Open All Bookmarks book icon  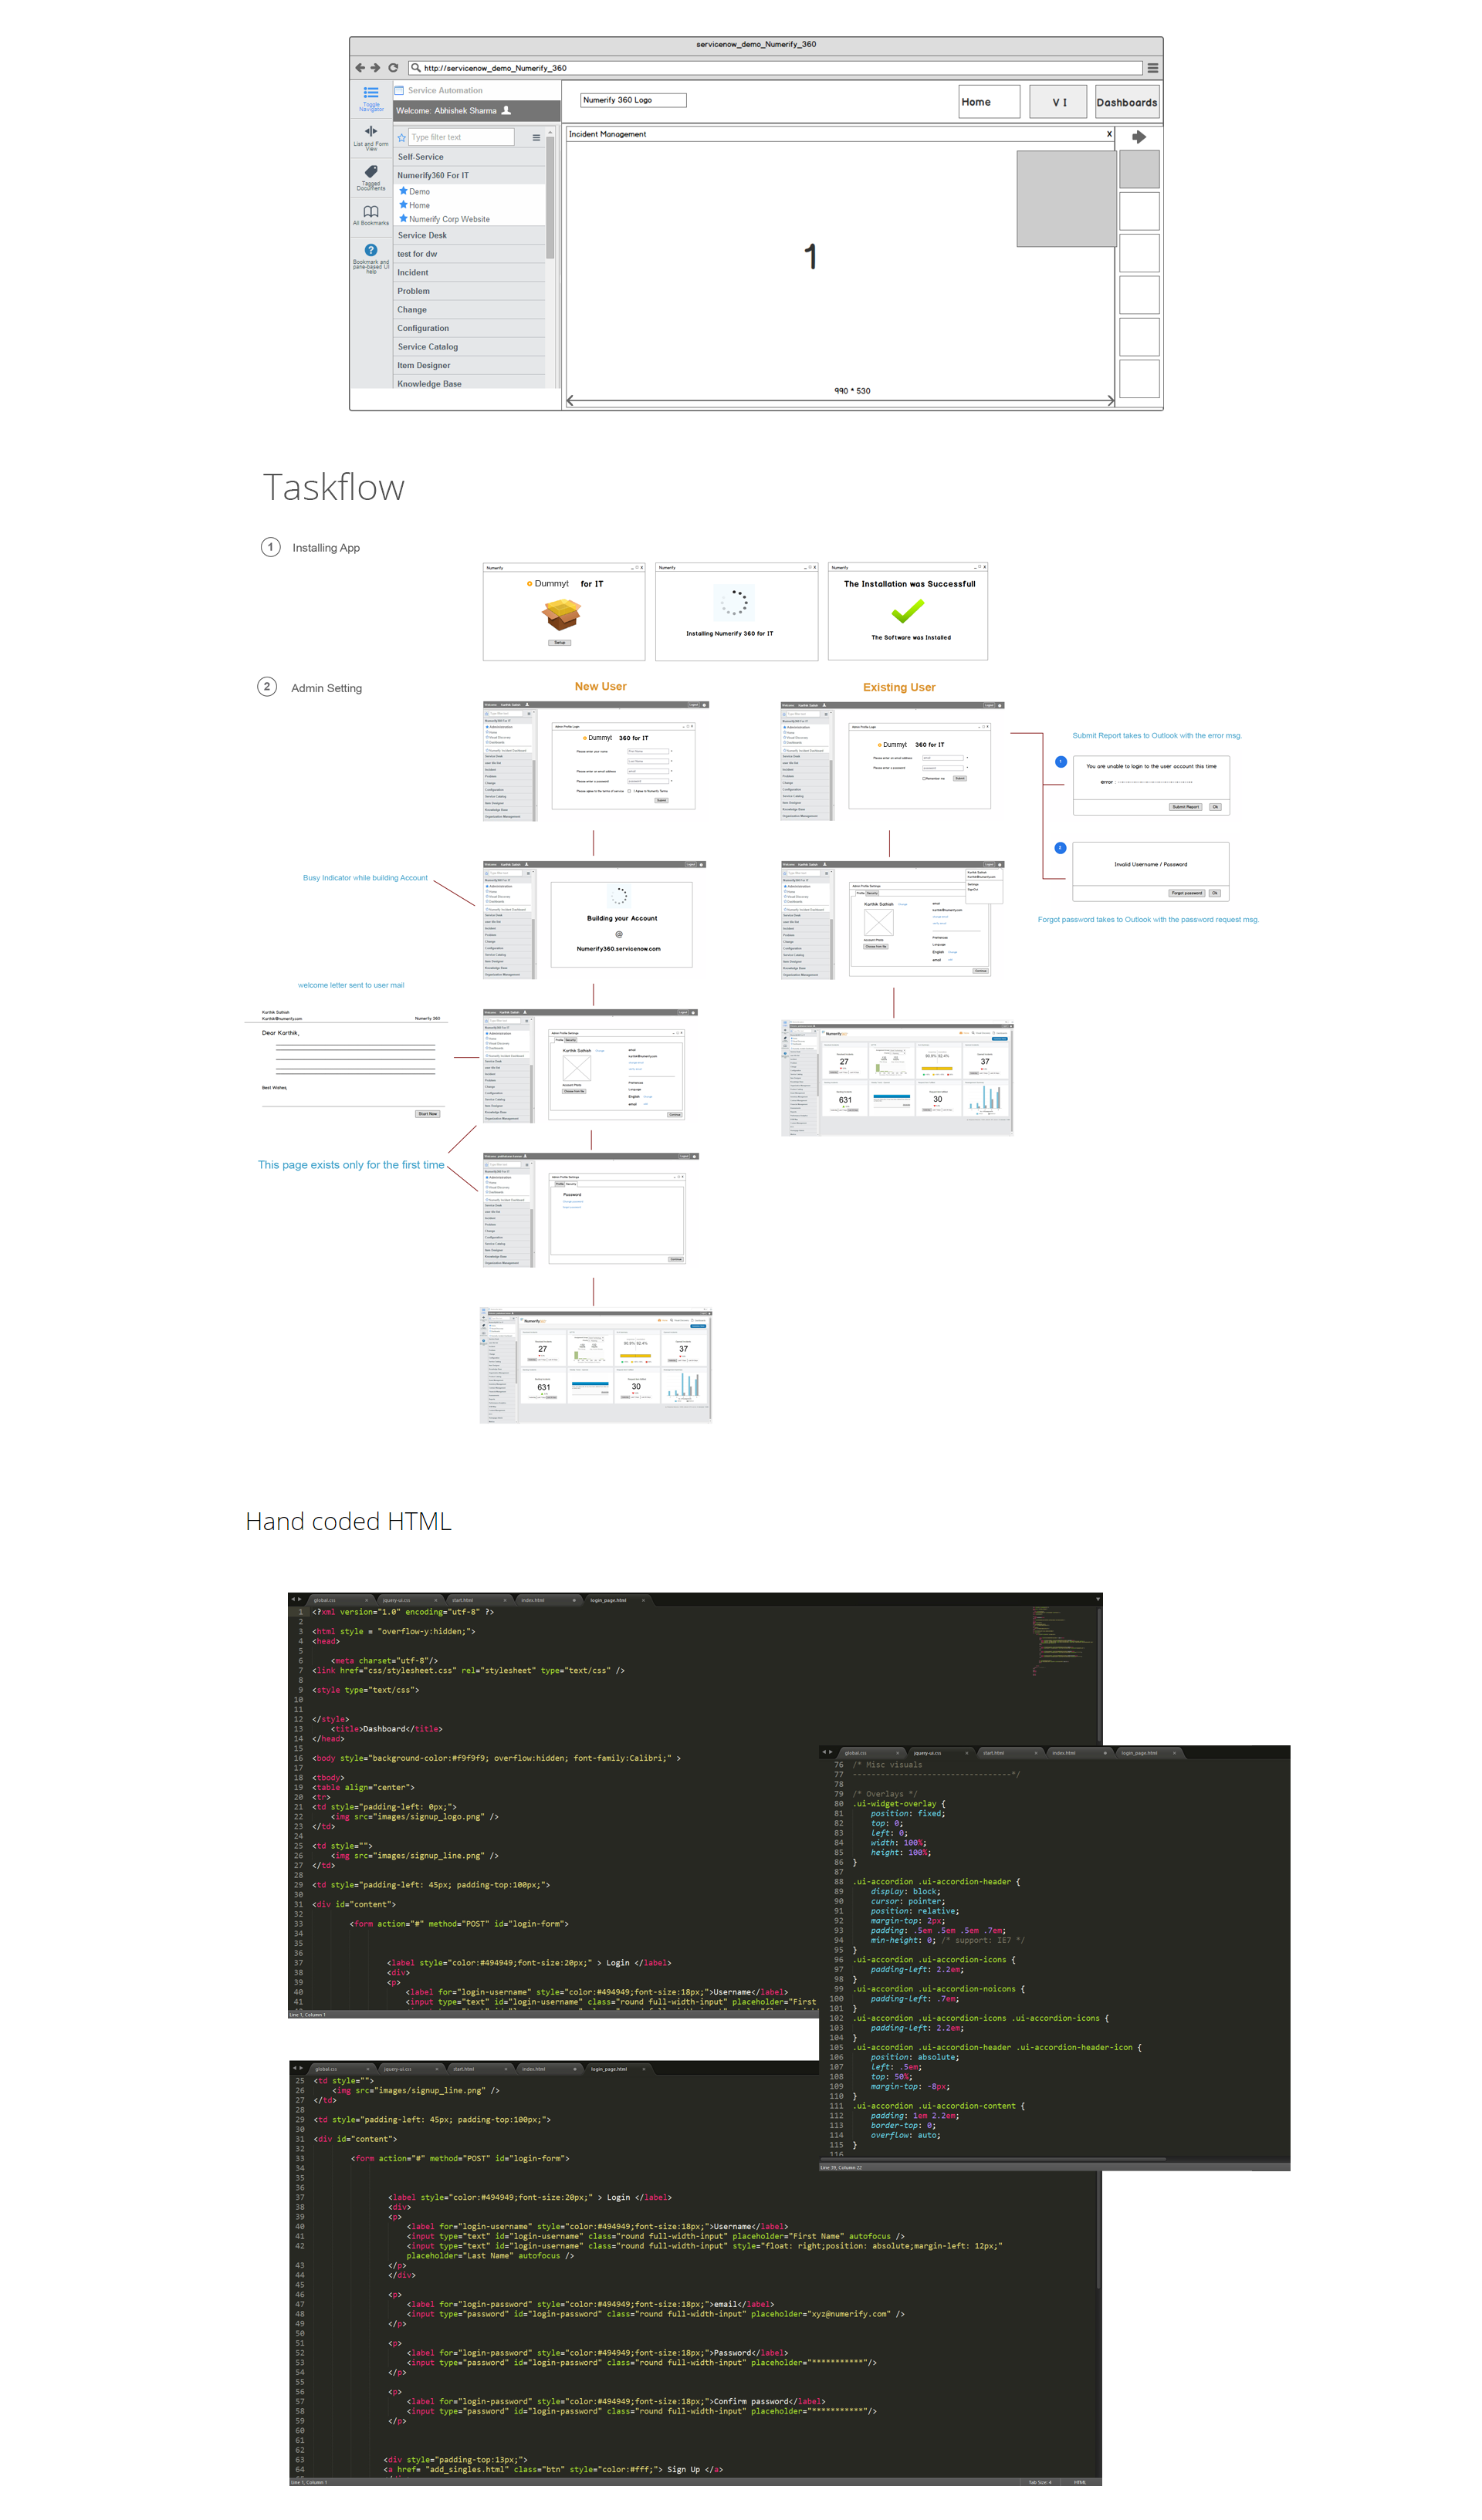pos(370,211)
